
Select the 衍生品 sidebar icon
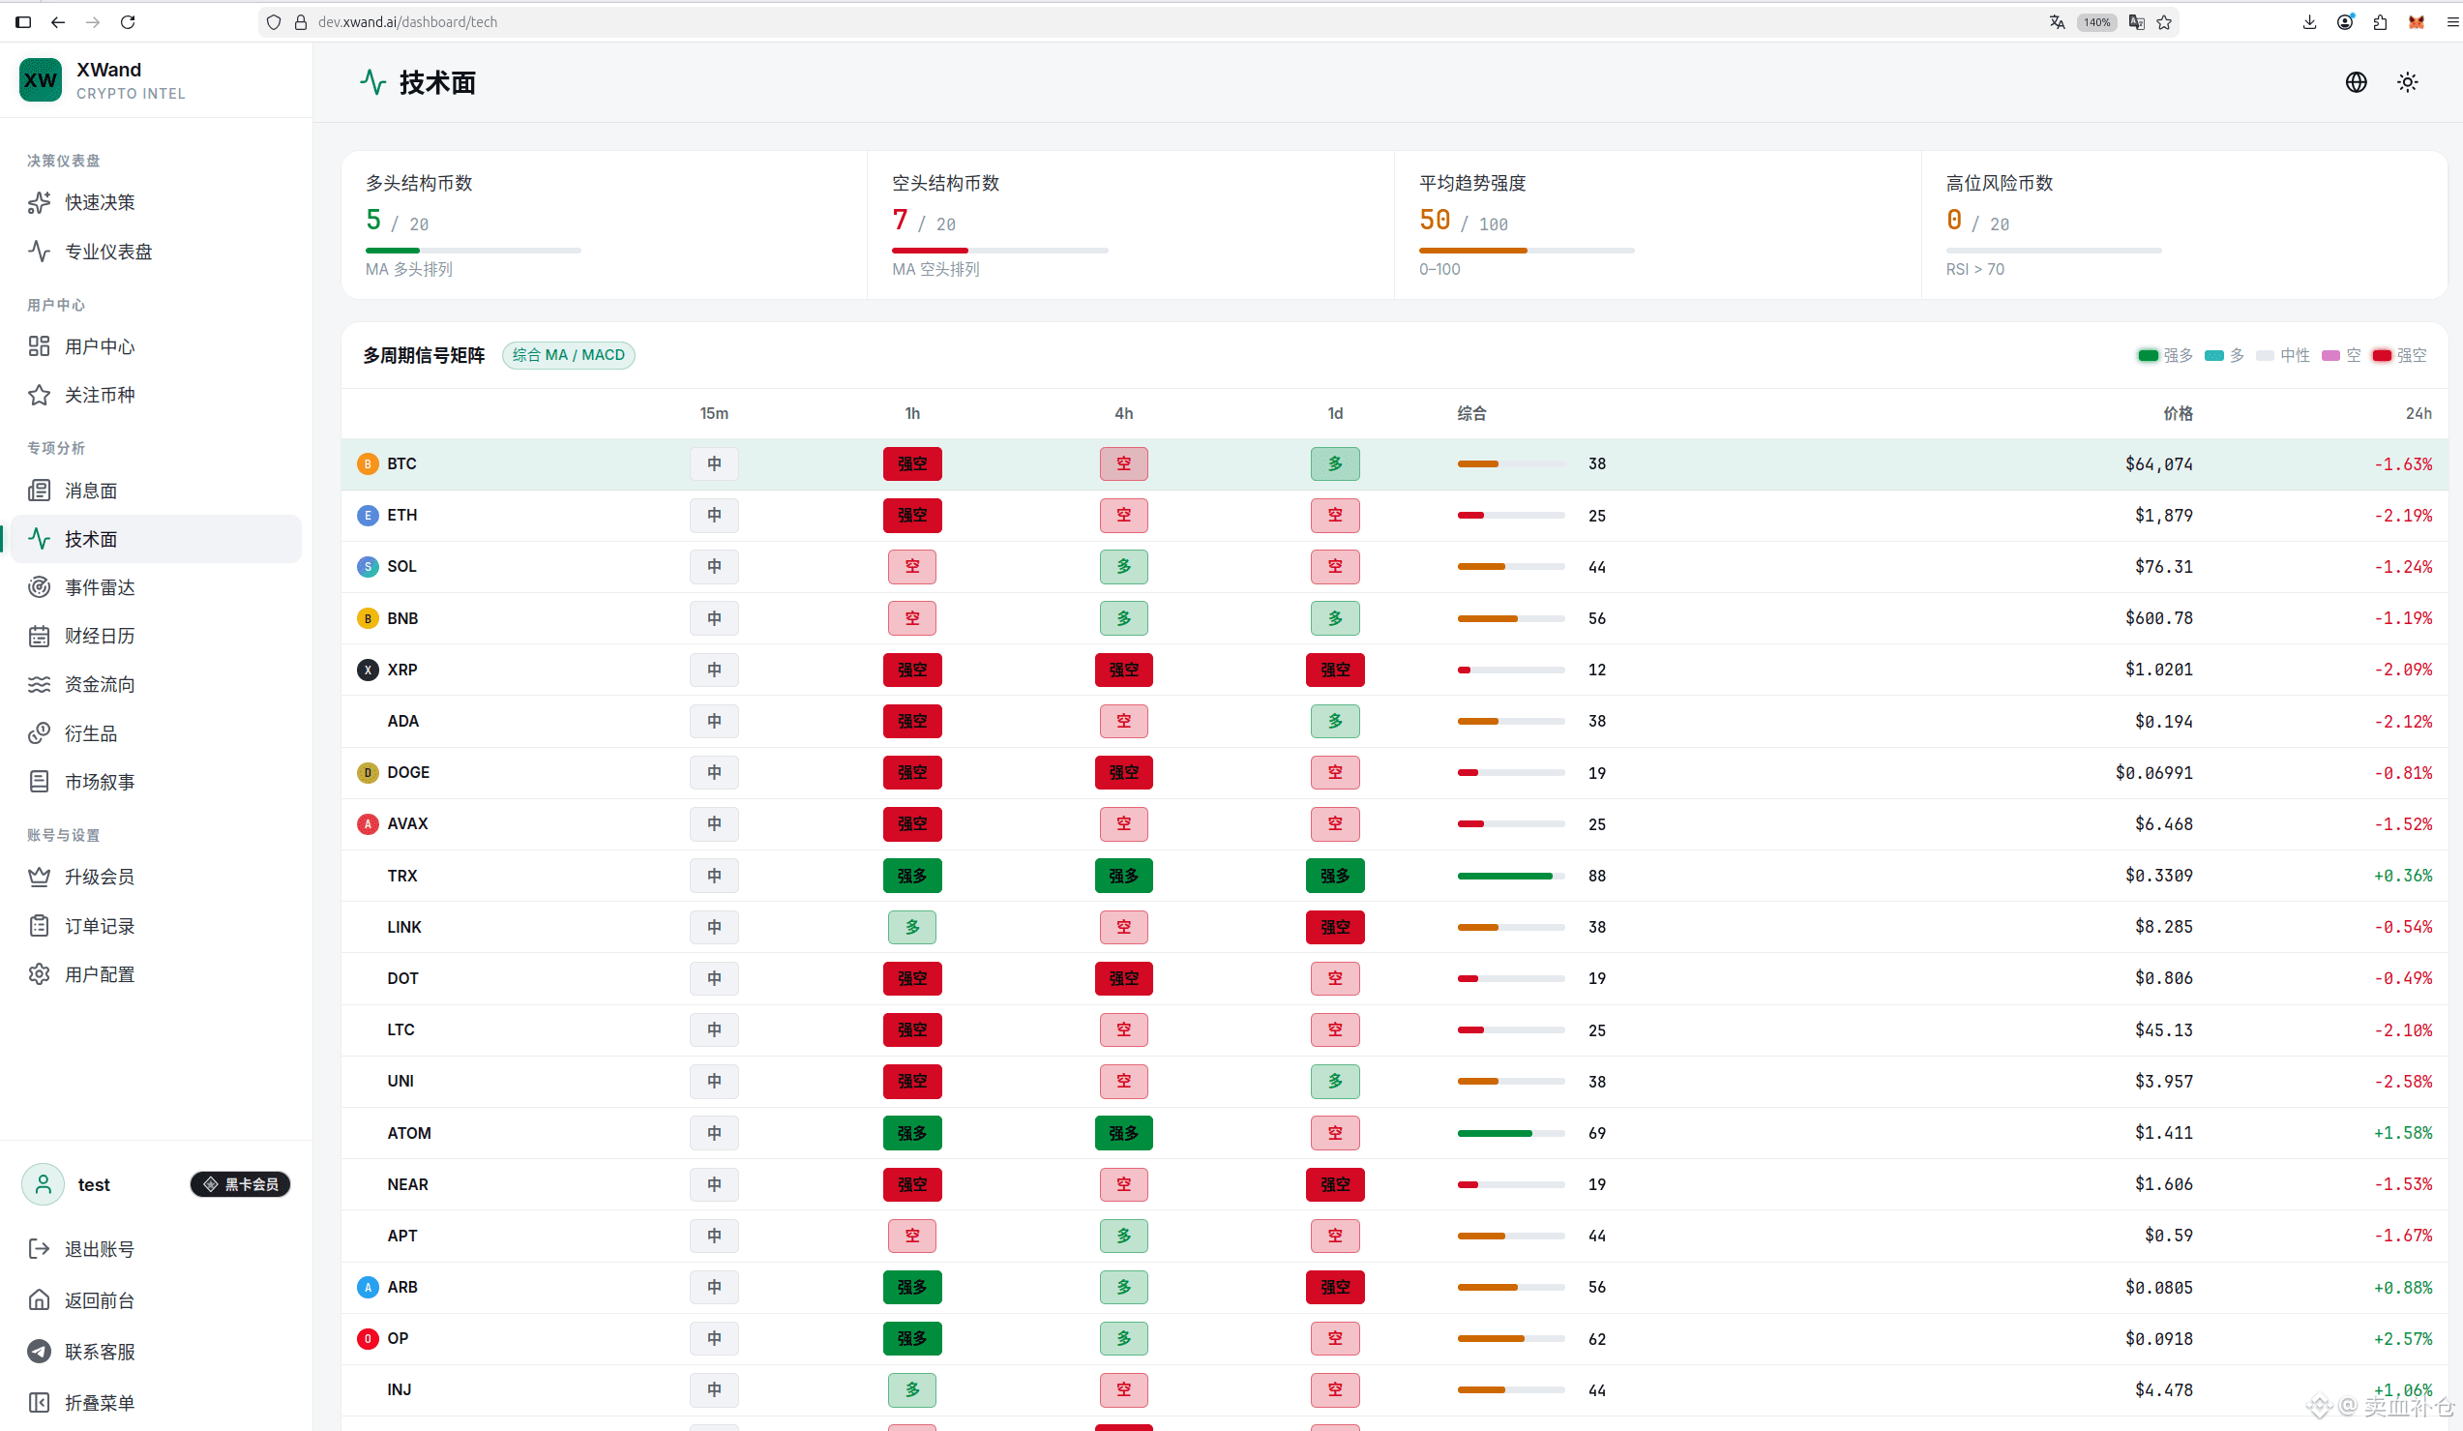(39, 733)
